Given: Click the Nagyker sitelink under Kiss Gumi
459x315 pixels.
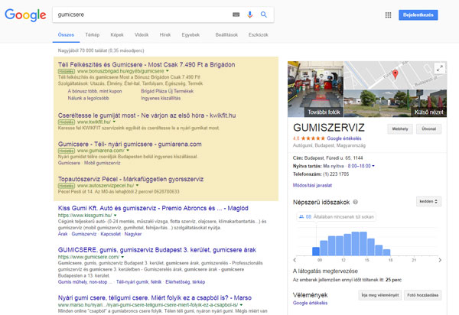Looking at the screenshot, I should pos(133,234).
